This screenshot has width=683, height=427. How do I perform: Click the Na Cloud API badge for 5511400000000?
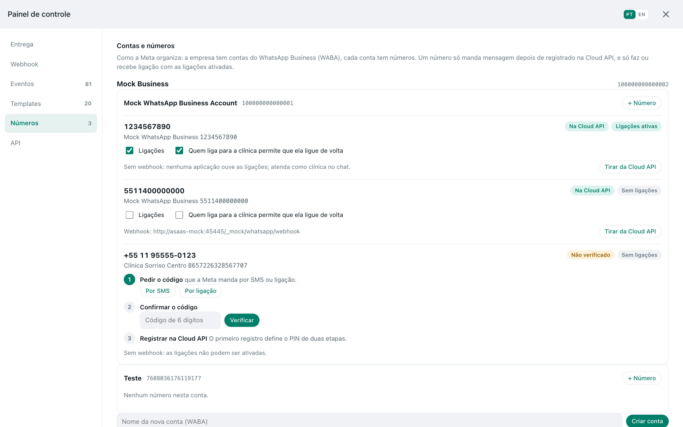click(592, 190)
